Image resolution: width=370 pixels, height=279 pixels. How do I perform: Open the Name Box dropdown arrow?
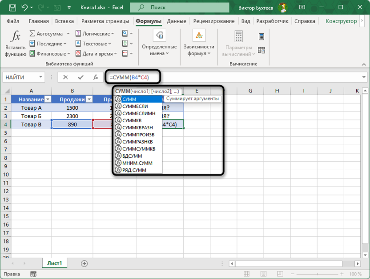41,77
